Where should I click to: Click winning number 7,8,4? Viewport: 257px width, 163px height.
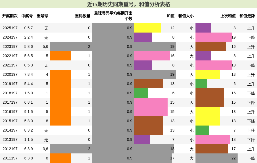click(x=28, y=74)
